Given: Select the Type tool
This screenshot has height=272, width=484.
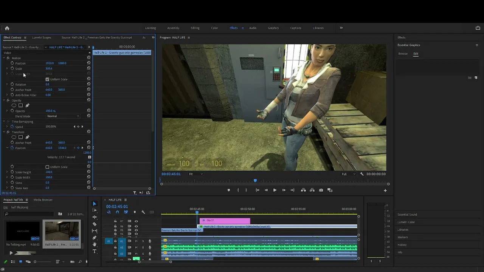Looking at the screenshot, I should [95, 251].
